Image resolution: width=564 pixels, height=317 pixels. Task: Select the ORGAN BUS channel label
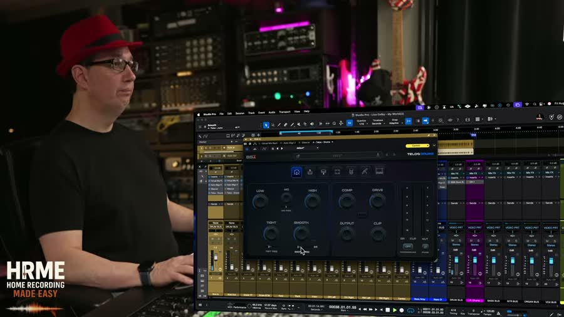coord(531,301)
